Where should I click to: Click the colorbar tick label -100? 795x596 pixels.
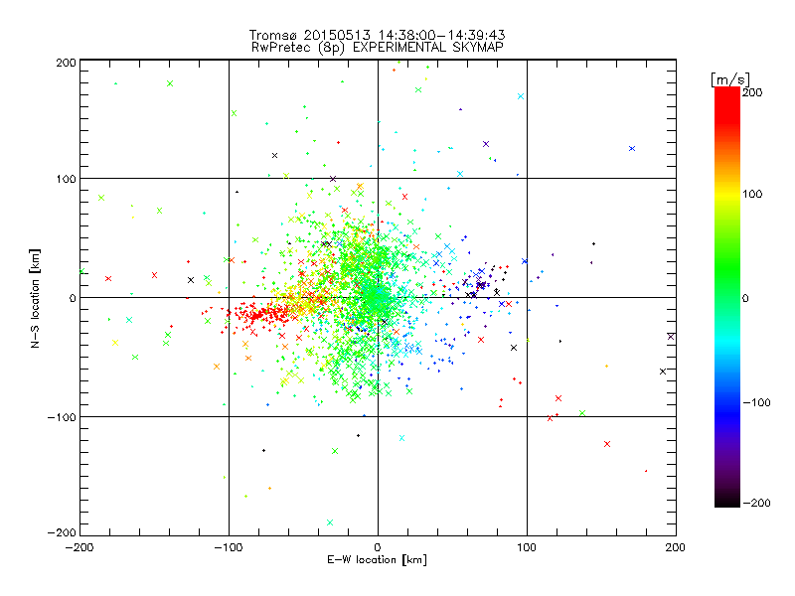756,403
